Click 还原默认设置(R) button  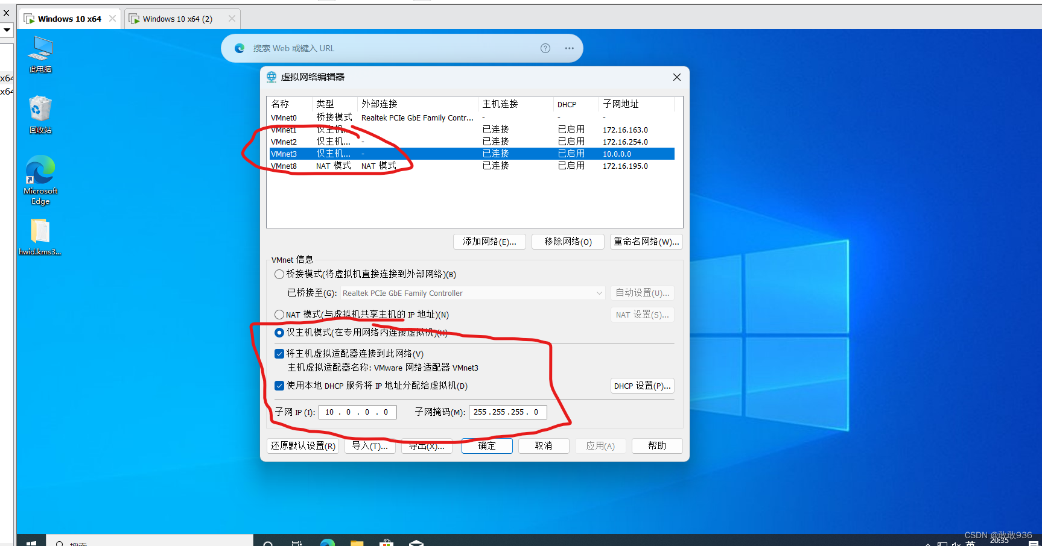(x=303, y=446)
